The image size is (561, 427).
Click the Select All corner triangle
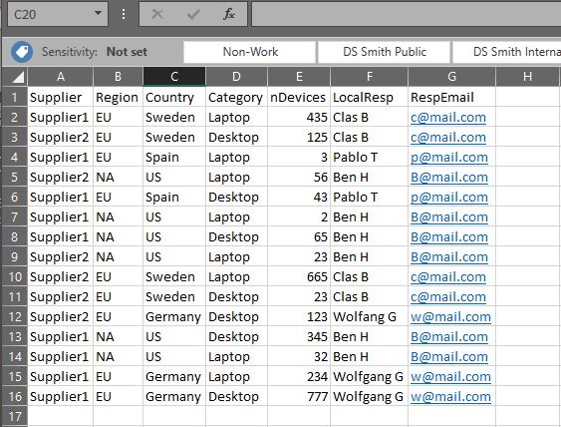15,77
